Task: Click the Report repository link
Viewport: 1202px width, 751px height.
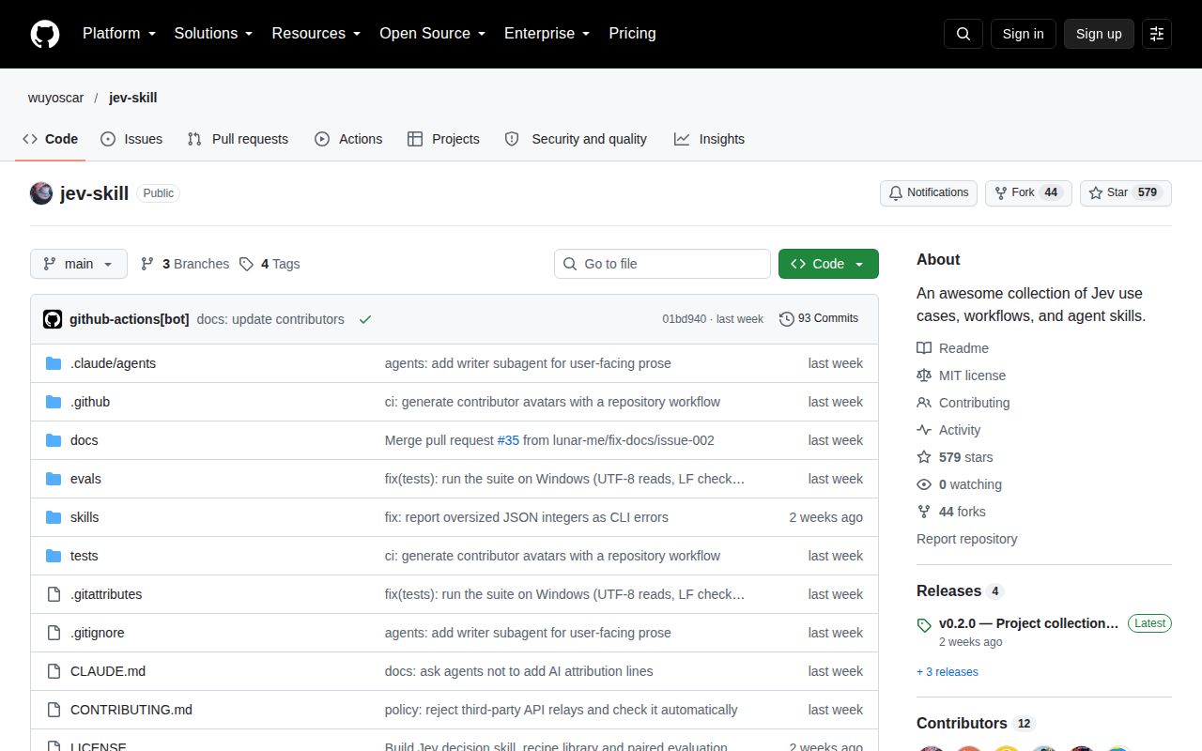Action: [x=967, y=539]
